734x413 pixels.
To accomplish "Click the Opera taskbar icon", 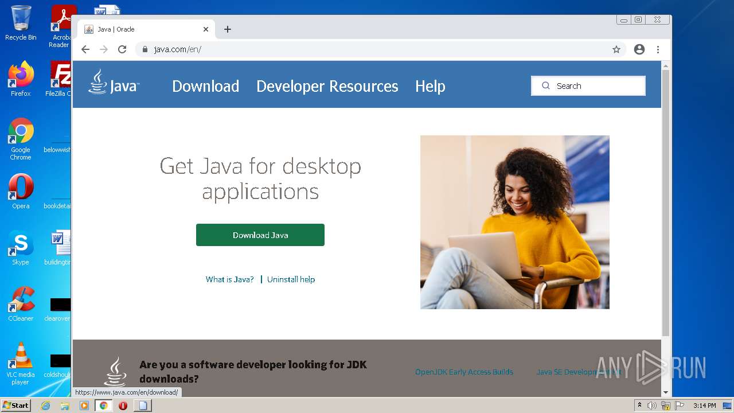I will [x=123, y=406].
